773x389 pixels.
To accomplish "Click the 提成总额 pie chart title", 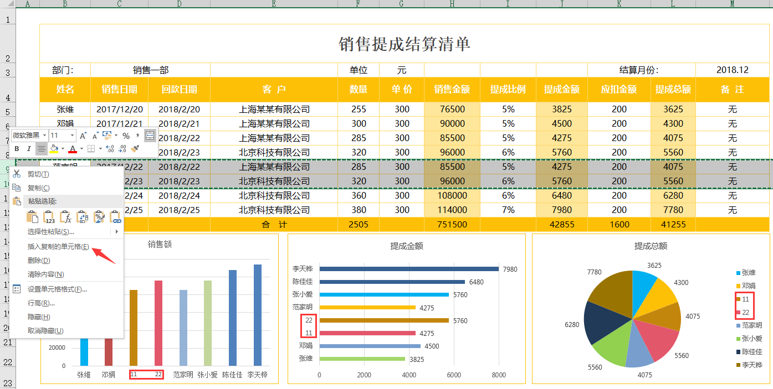I will (x=651, y=246).
